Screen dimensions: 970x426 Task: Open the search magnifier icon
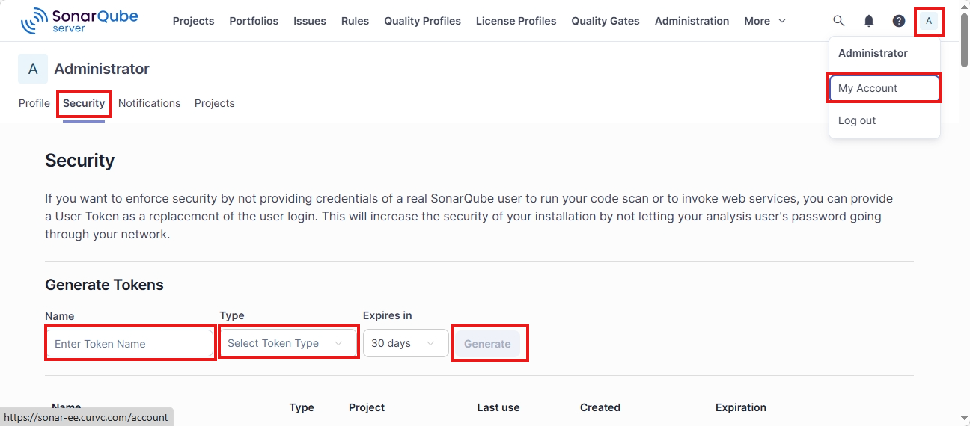(x=839, y=21)
